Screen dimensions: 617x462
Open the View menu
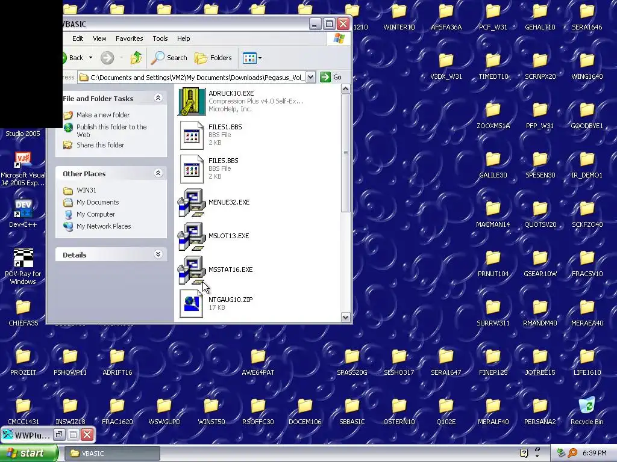click(x=99, y=38)
